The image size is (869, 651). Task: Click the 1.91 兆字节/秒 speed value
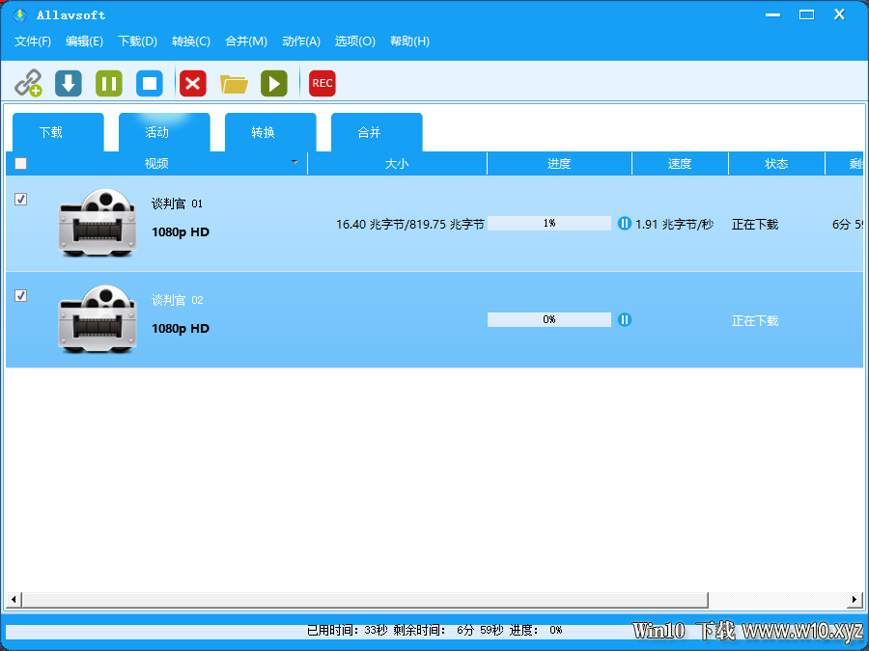coord(675,224)
